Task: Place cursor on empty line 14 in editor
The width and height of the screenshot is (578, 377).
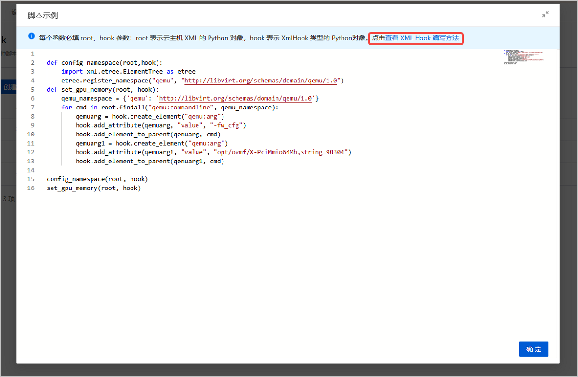Action: pyautogui.click(x=144, y=170)
